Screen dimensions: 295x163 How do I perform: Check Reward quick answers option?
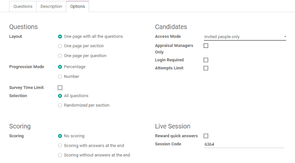pyautogui.click(x=206, y=136)
